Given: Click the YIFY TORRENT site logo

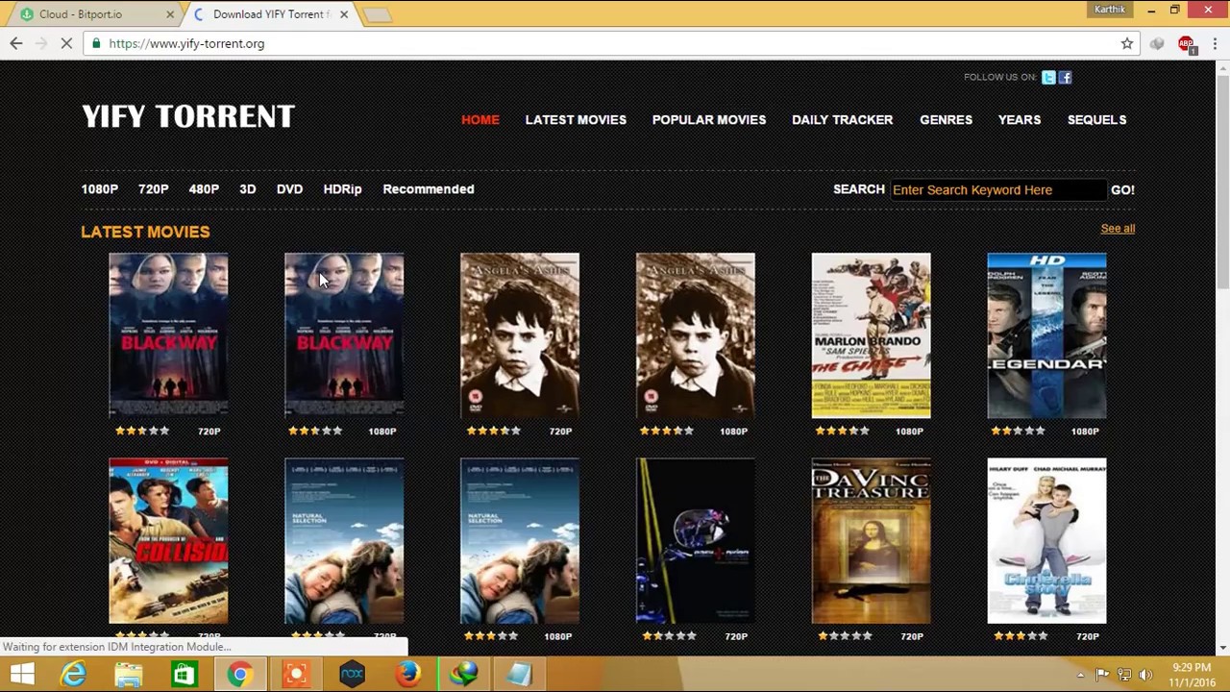Looking at the screenshot, I should click(187, 116).
